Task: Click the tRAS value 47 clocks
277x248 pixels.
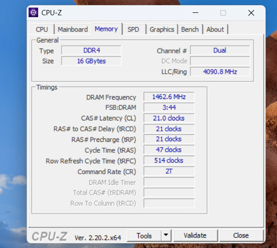Action: 169,150
